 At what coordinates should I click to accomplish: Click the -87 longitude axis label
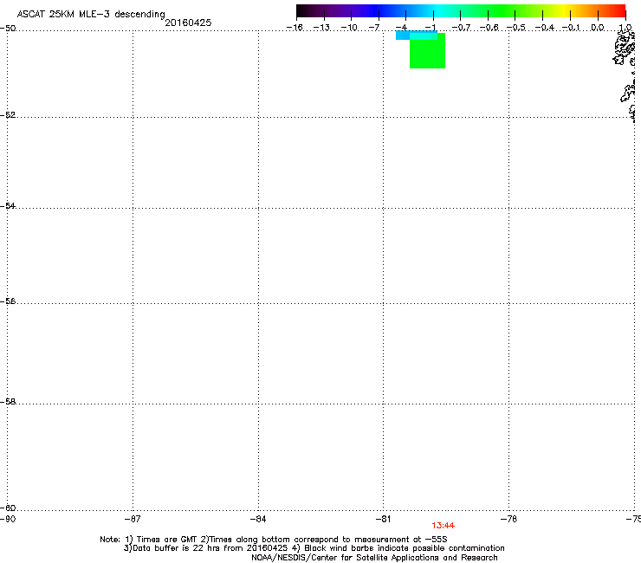[133, 519]
